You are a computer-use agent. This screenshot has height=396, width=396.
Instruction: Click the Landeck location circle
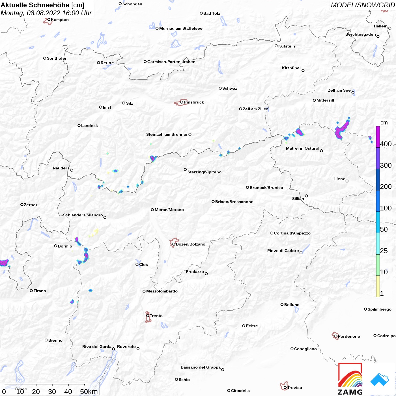79,126
